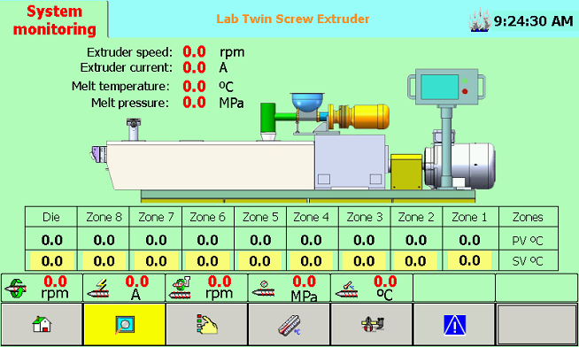Set Die SV temperature field
This screenshot has width=579, height=347.
pos(51,261)
